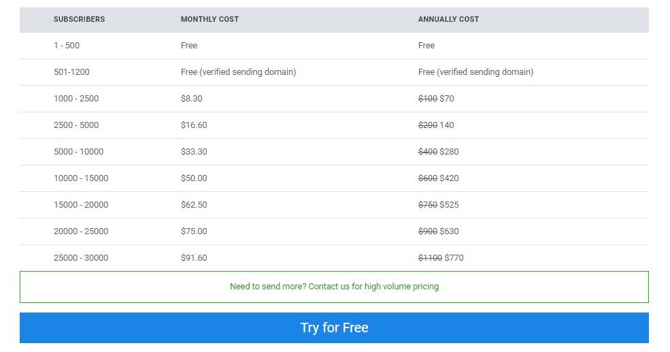Select the MONTHLY COST column header
The height and width of the screenshot is (352, 670).
[210, 19]
